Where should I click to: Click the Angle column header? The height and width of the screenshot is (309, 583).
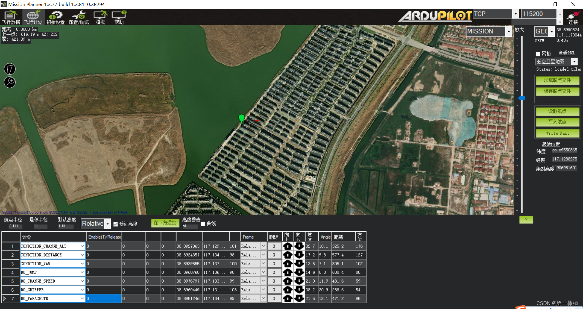tap(325, 237)
